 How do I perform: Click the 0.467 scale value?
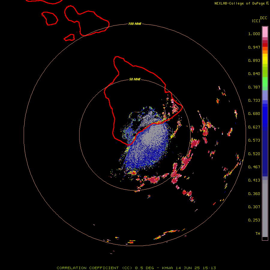[254, 167]
